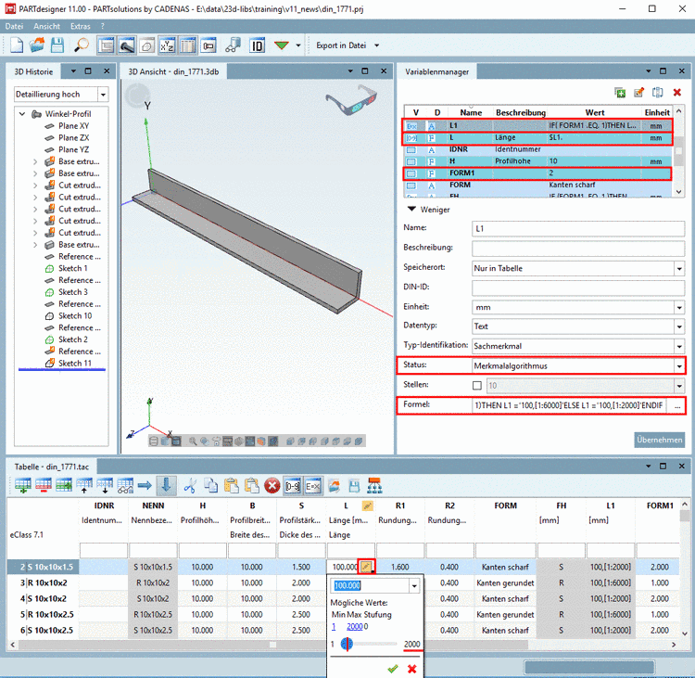The image size is (695, 678).
Task: Toggle the Stellen checkbox
Action: (x=477, y=385)
